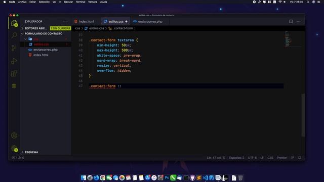Image resolution: width=324 pixels, height=182 pixels.
Task: Open the Ejecutar menu
Action: tap(68, 2)
